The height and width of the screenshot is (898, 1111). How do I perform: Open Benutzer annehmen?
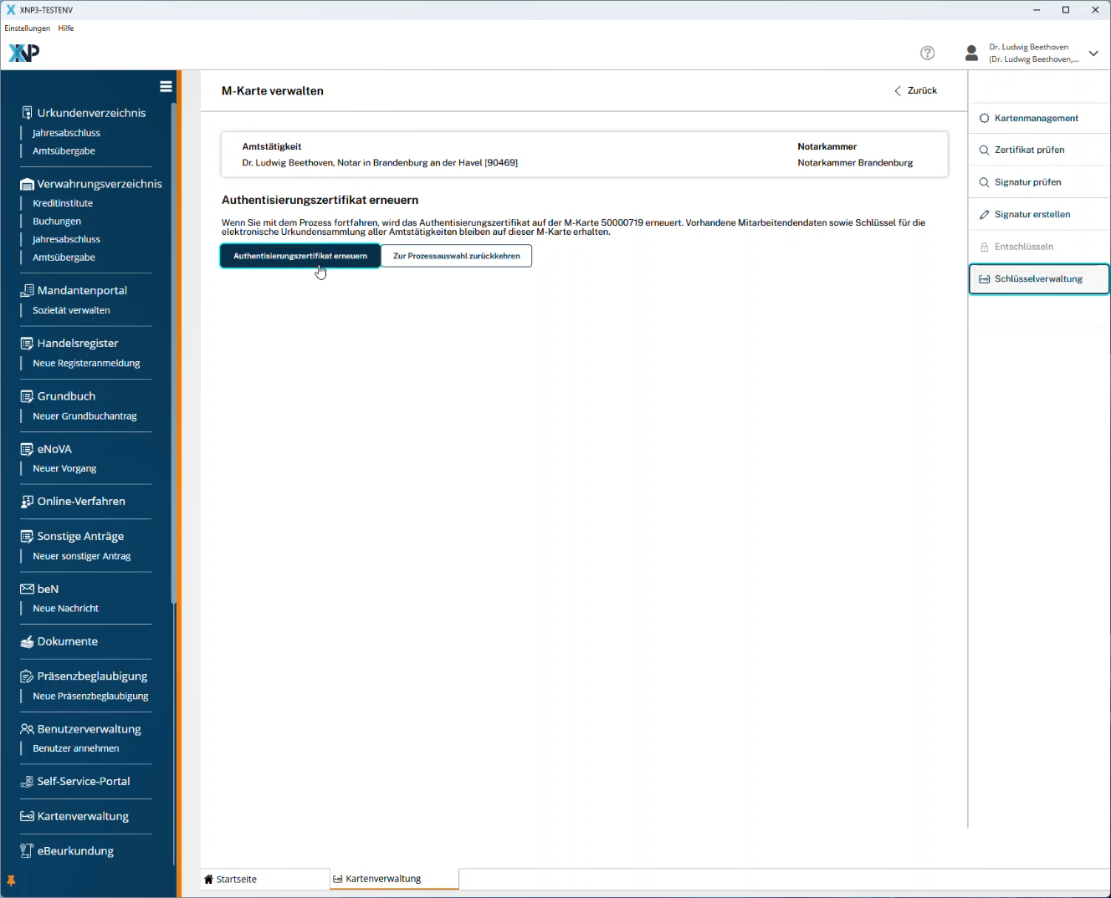coord(75,748)
